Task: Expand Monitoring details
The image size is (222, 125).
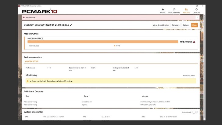Action: click(189, 75)
